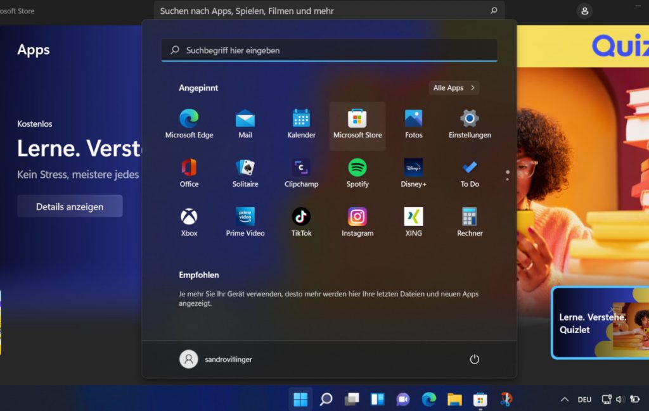The width and height of the screenshot is (649, 411).
Task: Click the power button in Start menu
Action: [474, 359]
